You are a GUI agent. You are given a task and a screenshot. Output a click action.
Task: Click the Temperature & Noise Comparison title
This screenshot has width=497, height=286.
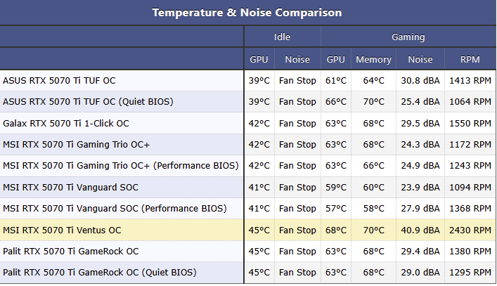[x=247, y=13]
